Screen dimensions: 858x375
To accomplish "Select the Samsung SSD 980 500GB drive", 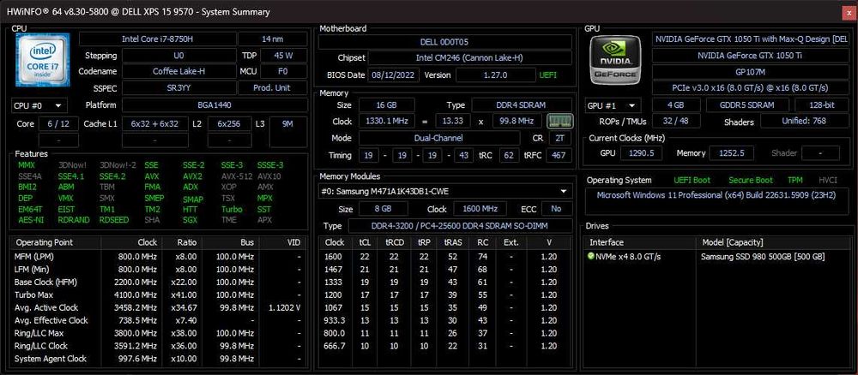I will [x=716, y=257].
